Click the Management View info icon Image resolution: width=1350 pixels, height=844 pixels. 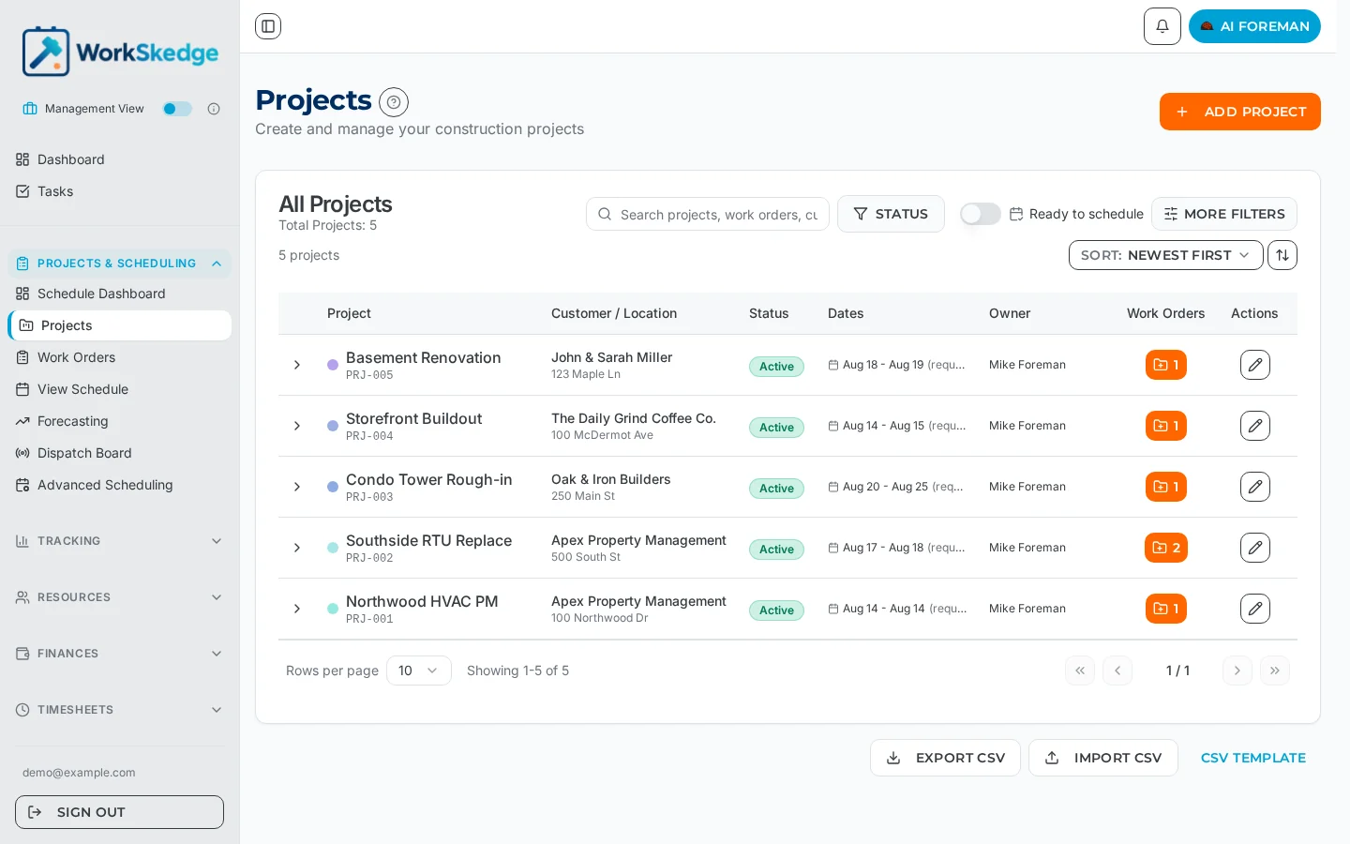coord(214,109)
